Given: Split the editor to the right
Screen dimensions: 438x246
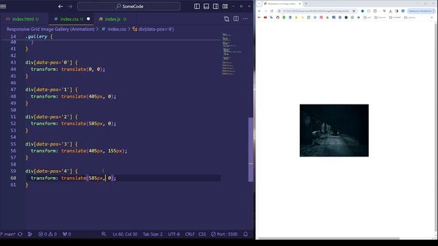Looking at the screenshot, I should point(236,18).
